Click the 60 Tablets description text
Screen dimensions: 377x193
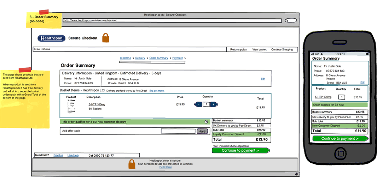click(95, 109)
